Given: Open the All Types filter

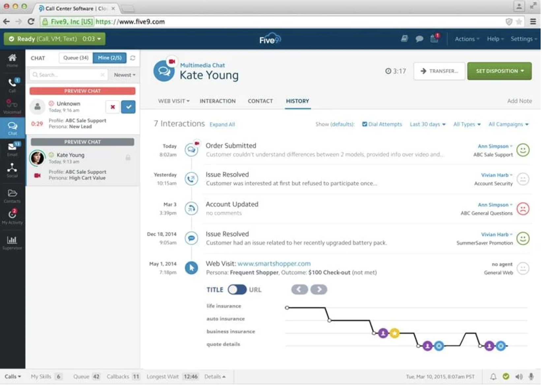Looking at the screenshot, I should 467,124.
